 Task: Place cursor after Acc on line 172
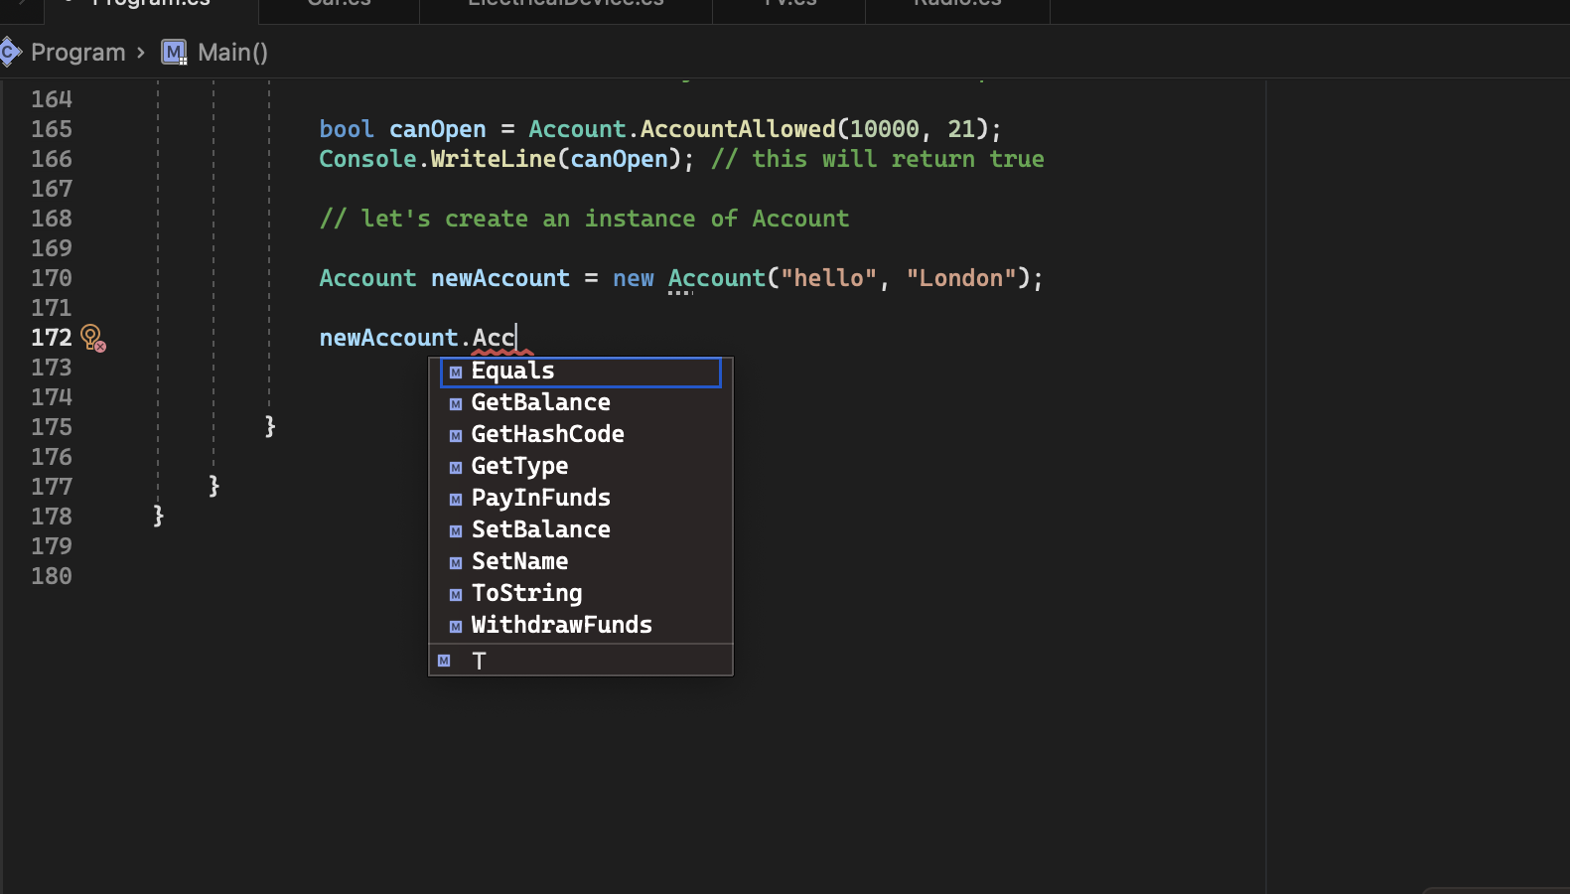click(517, 338)
